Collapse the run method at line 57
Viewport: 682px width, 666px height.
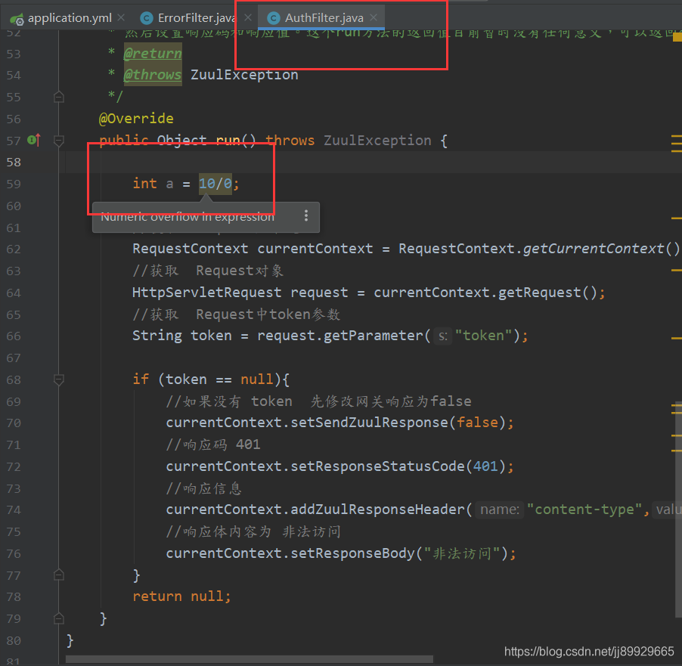[x=59, y=141]
